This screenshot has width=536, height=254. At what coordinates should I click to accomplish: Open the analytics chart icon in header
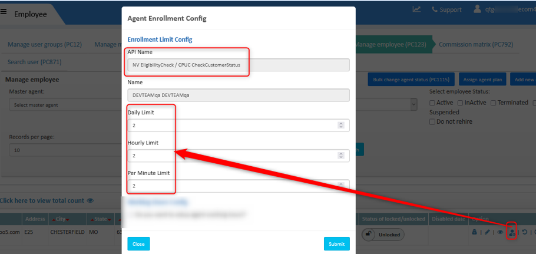(416, 9)
